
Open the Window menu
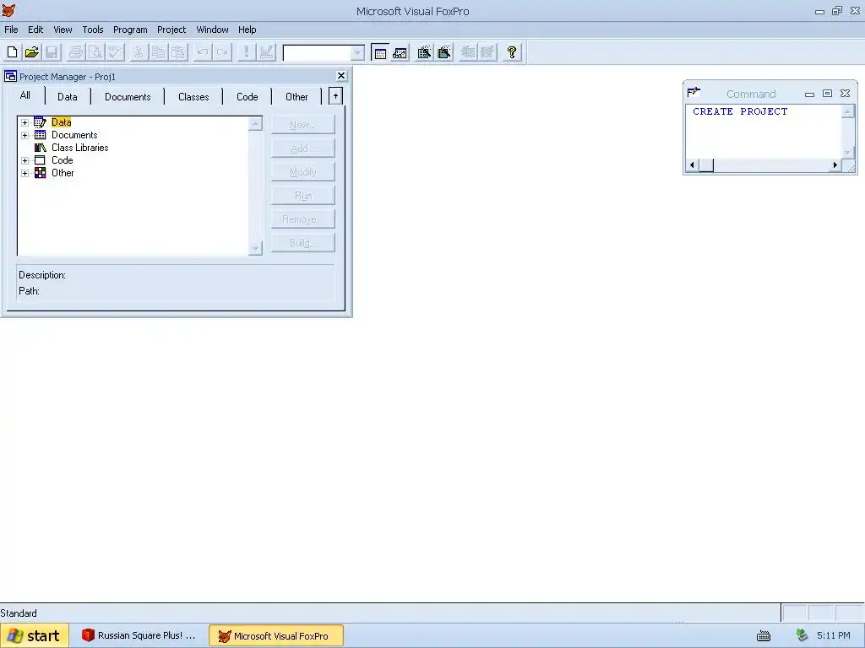click(212, 30)
